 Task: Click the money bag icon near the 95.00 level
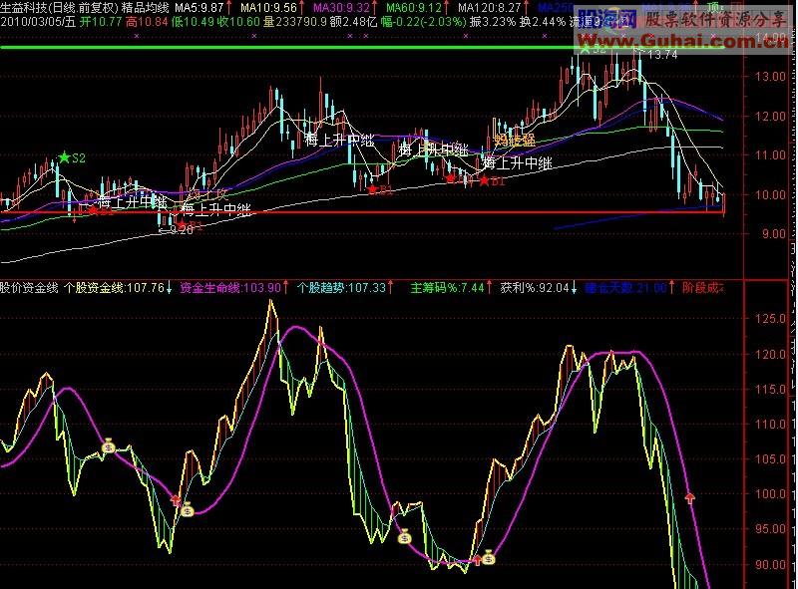(x=405, y=536)
